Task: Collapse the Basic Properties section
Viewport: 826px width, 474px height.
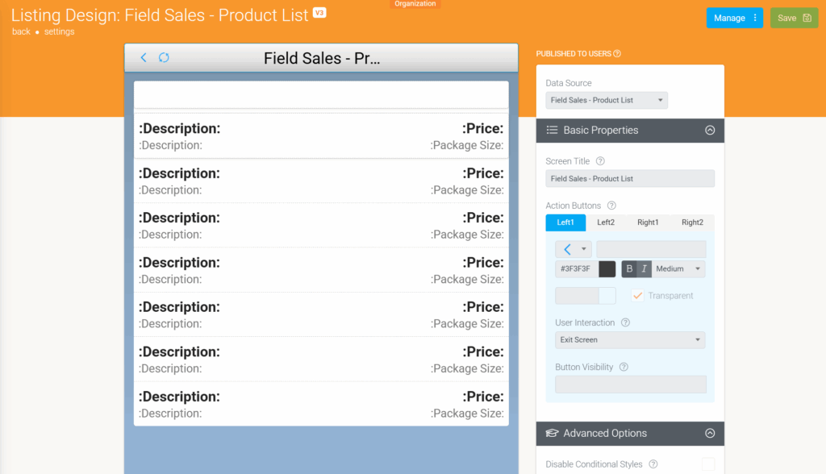Action: (710, 130)
